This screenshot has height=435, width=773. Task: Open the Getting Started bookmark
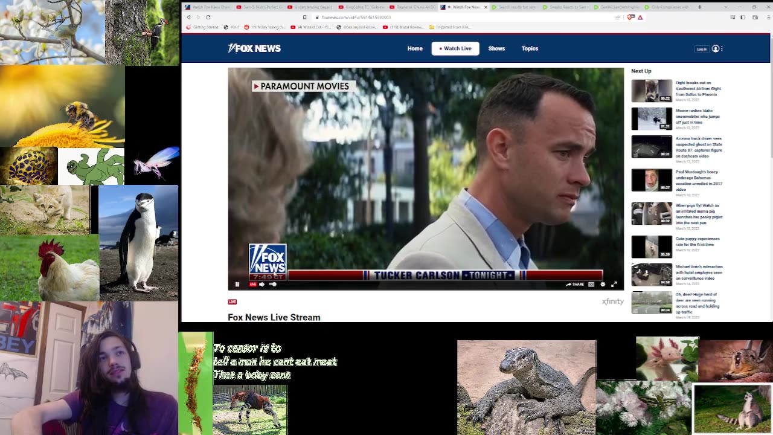tap(203, 27)
